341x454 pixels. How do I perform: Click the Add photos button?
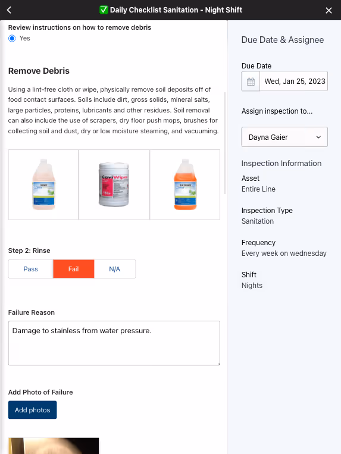click(32, 410)
